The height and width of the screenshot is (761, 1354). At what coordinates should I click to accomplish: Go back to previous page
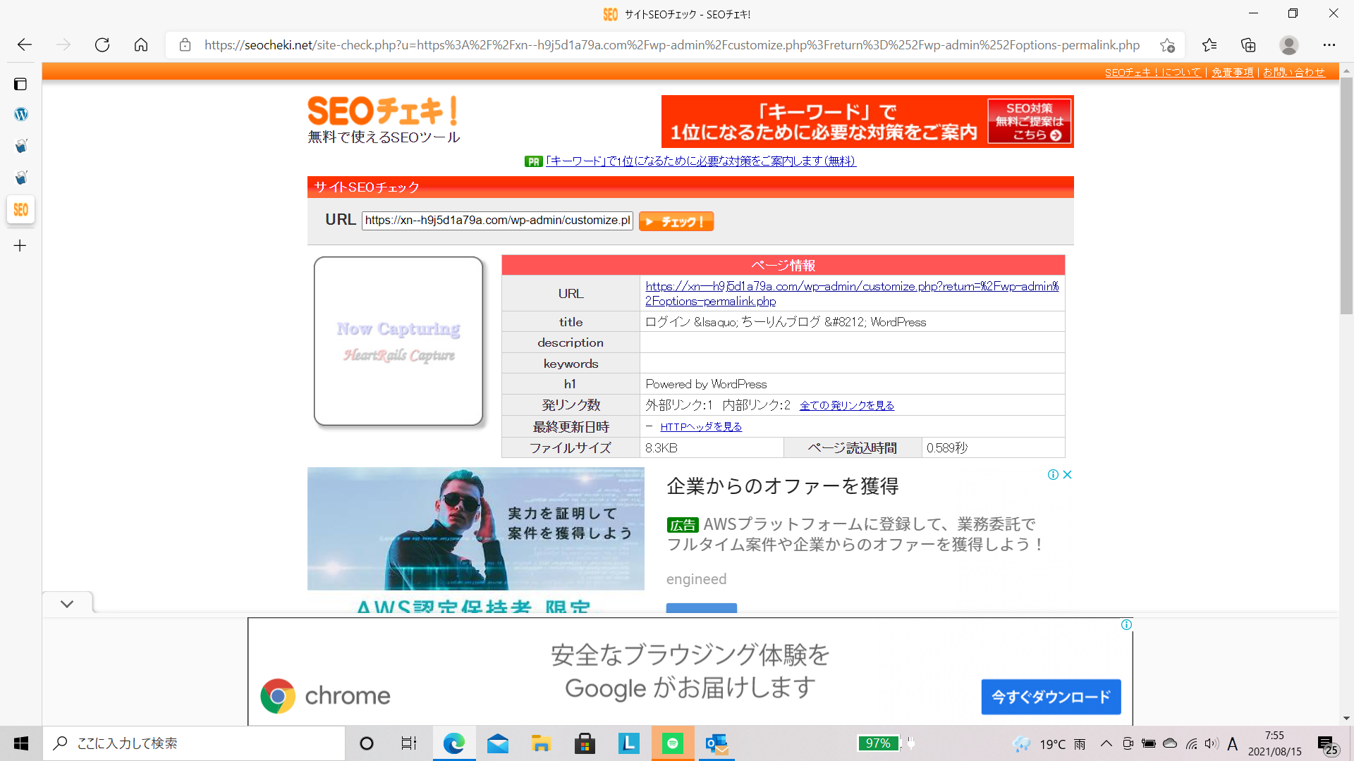click(x=25, y=45)
